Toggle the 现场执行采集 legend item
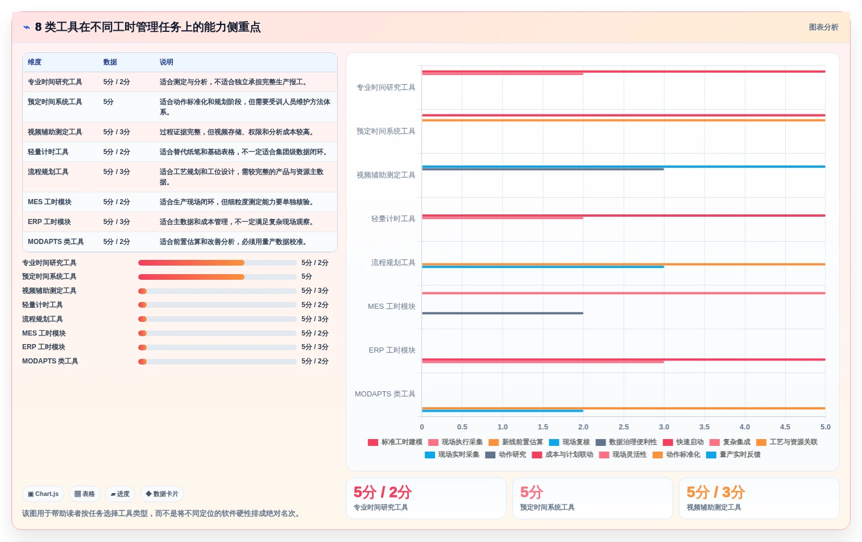This screenshot has height=542, width=862. click(x=455, y=442)
